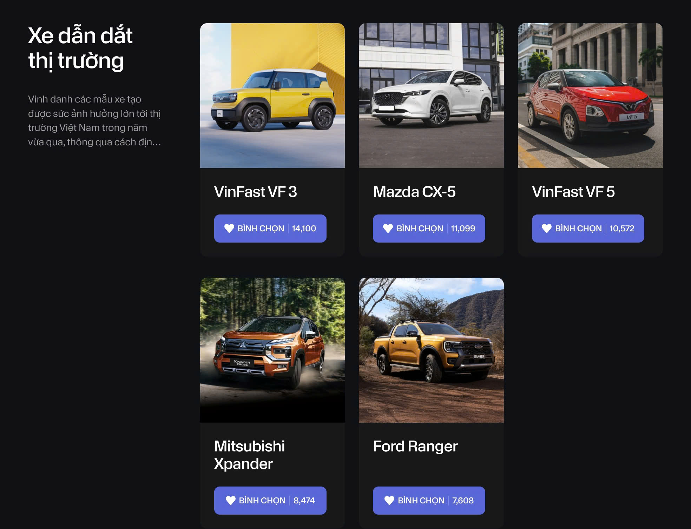The width and height of the screenshot is (691, 529).
Task: Open the orange Mitsubishi Xpander Cross photo
Action: (x=272, y=350)
